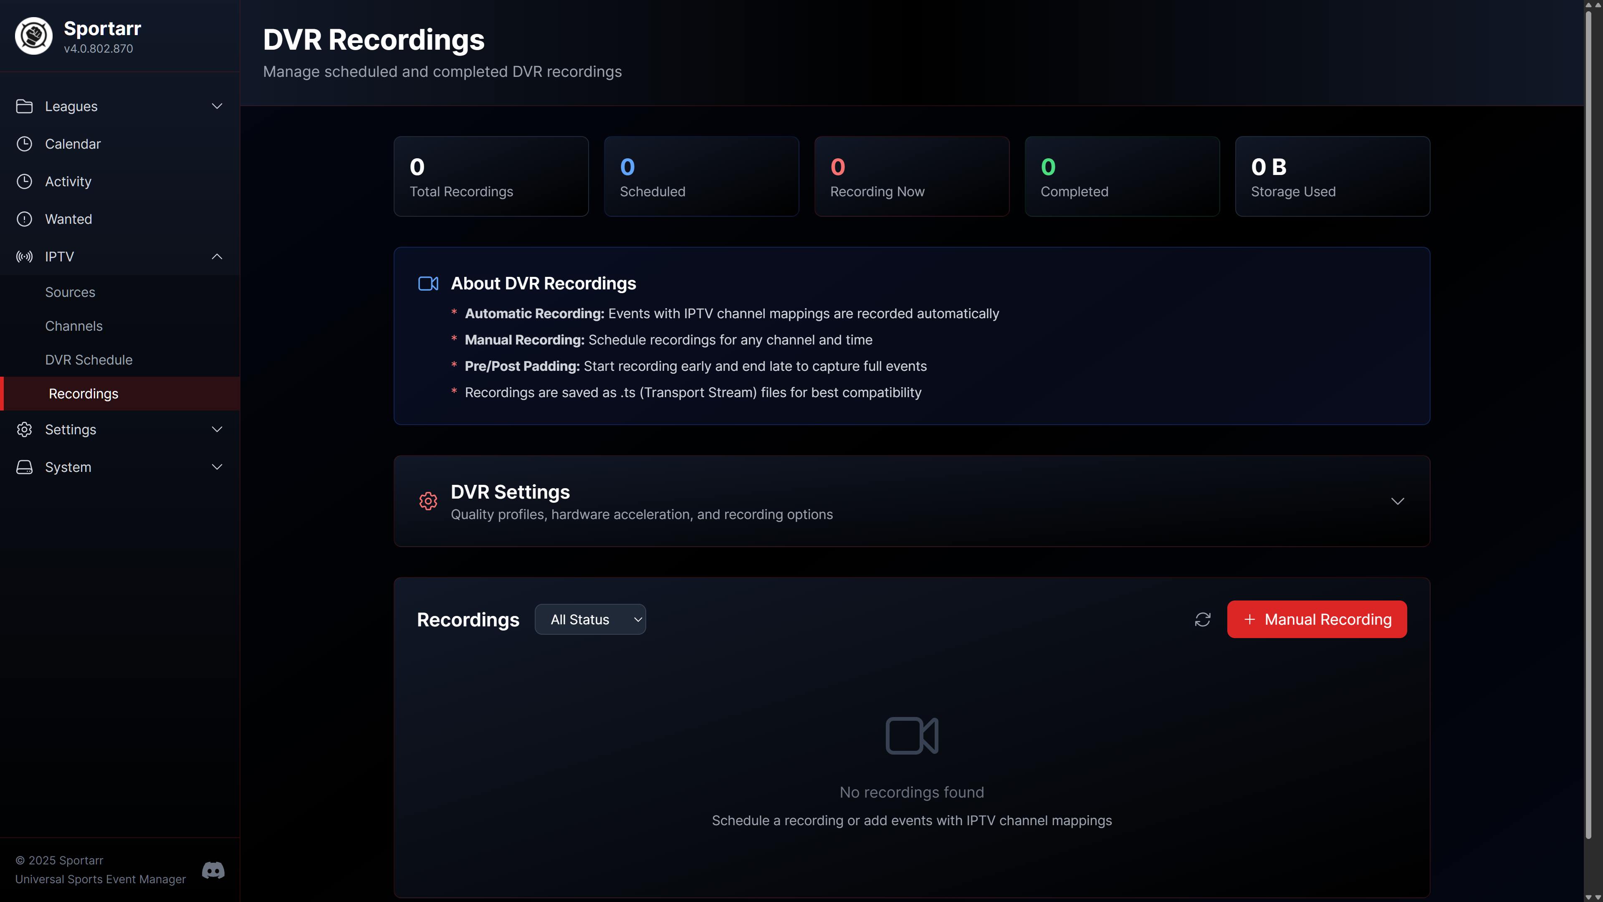Click the About DVR Recordings heading

[543, 283]
